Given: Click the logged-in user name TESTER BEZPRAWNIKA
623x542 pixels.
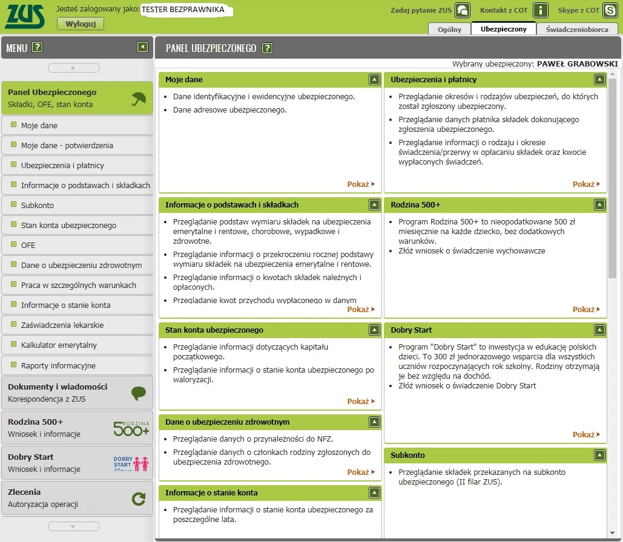Looking at the screenshot, I should (183, 10).
